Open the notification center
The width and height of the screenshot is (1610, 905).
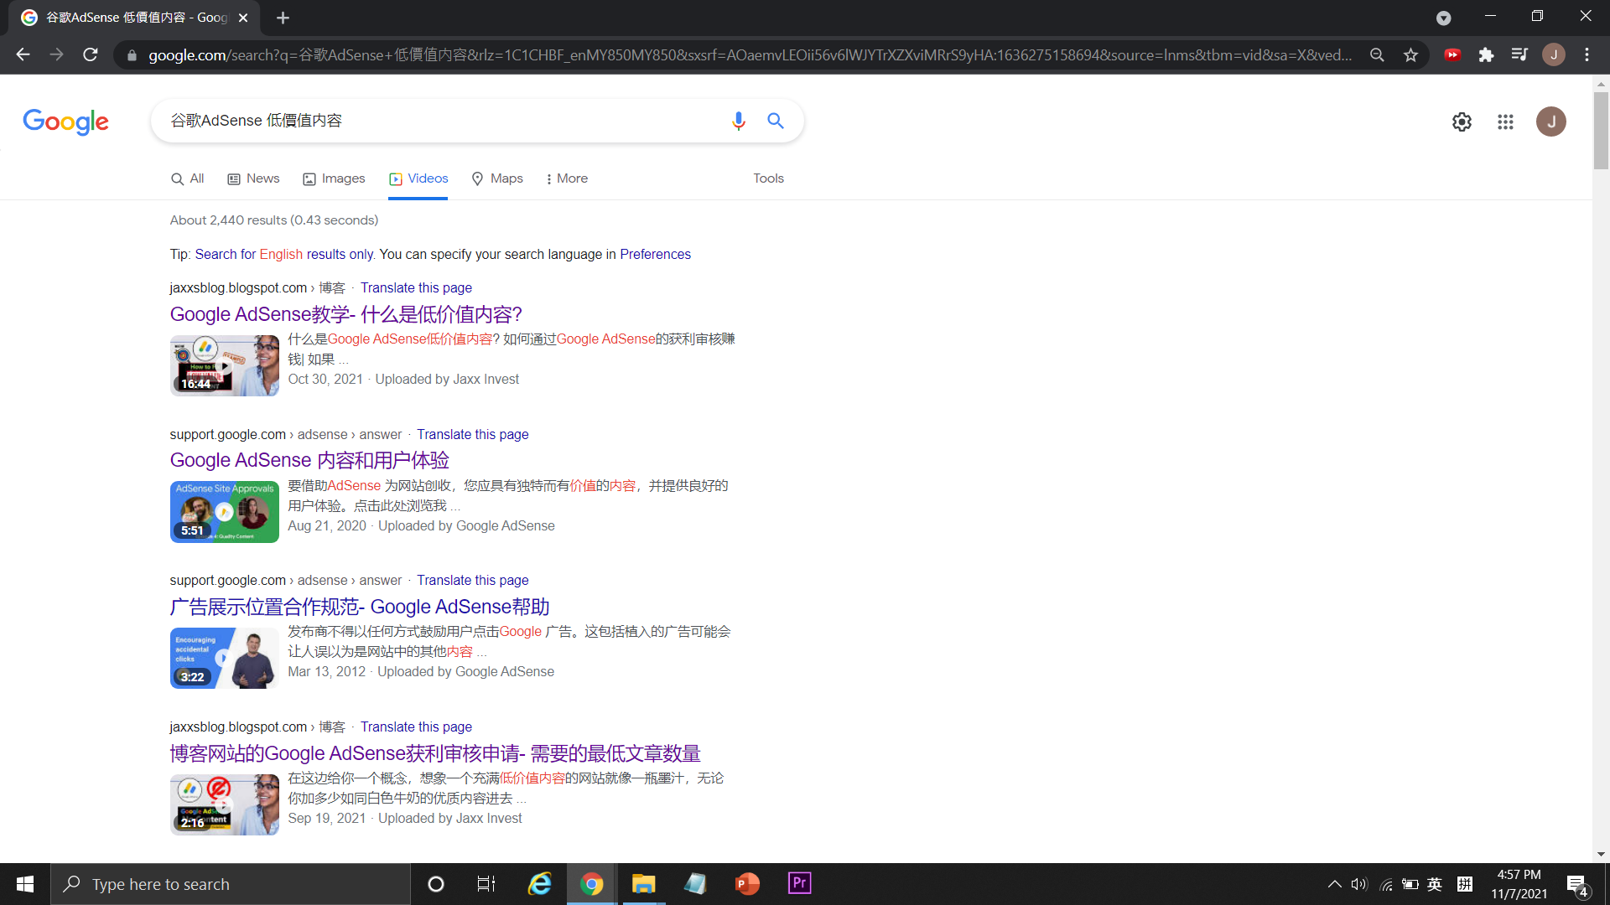click(1577, 885)
